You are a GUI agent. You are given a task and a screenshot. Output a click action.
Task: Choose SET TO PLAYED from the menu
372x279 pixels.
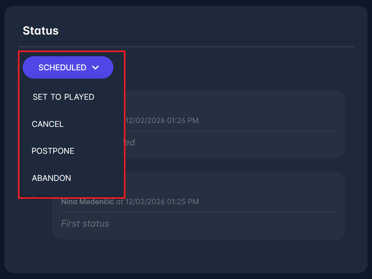63,97
